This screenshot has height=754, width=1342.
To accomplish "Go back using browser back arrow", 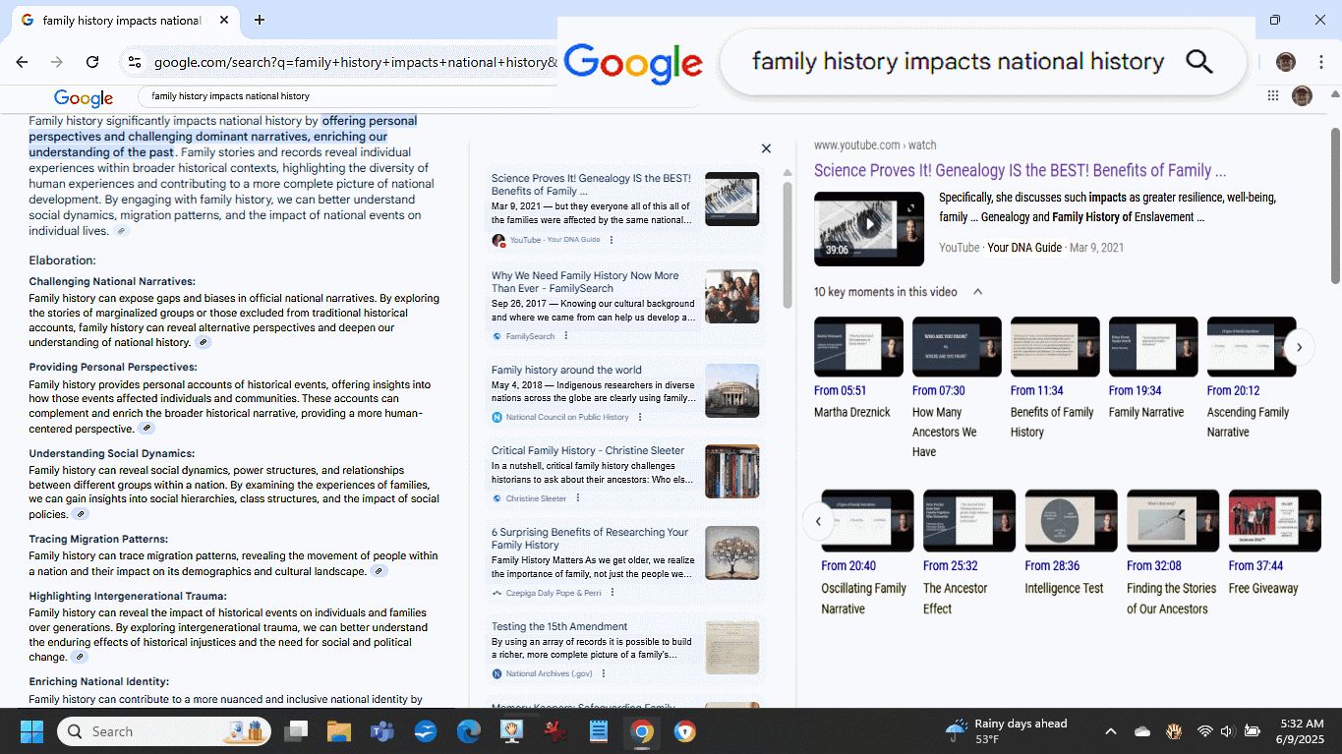I will tap(22, 62).
